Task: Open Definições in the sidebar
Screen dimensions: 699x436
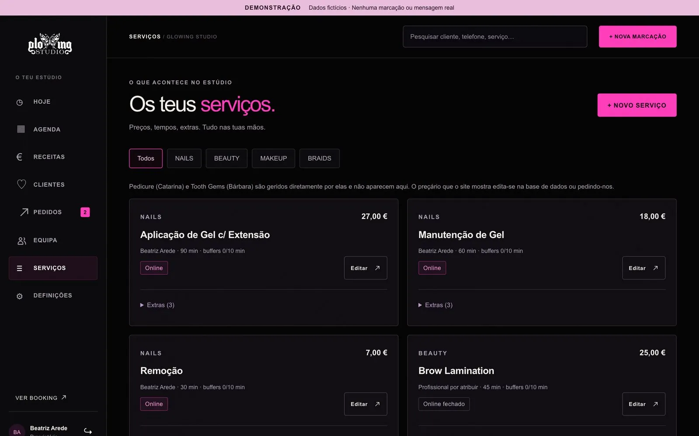Action: tap(53, 296)
